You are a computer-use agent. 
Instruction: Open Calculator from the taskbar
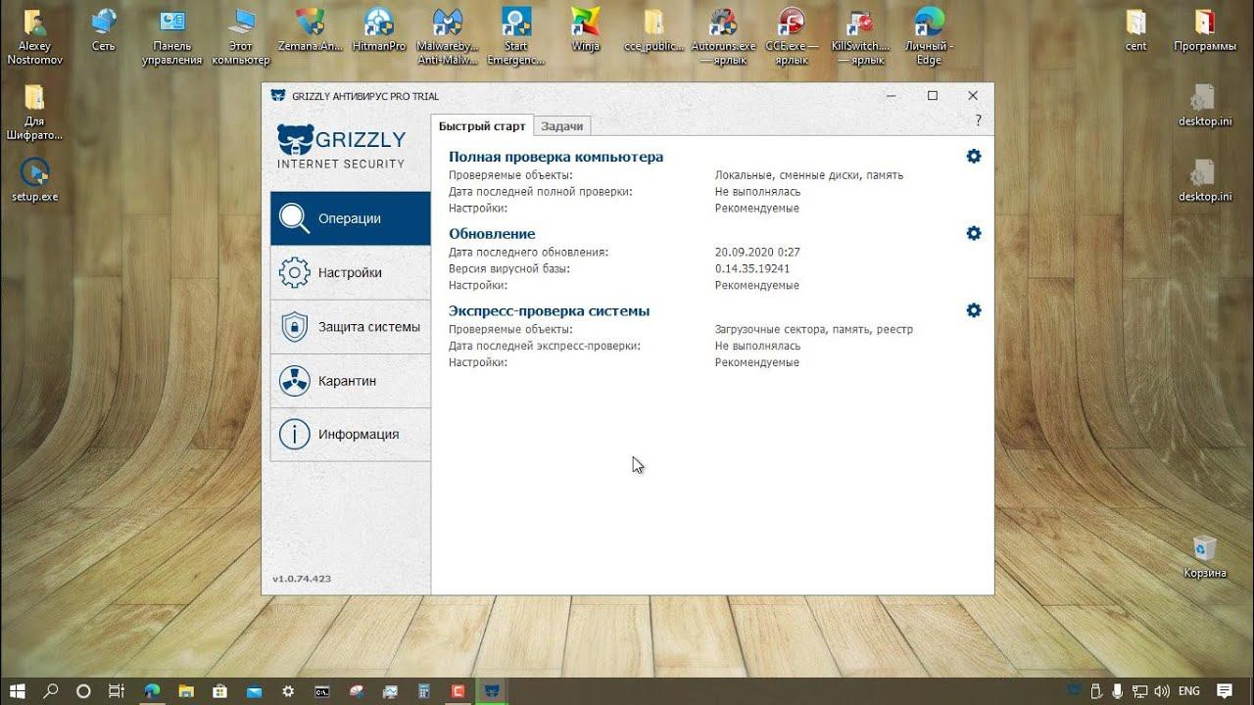pos(423,690)
